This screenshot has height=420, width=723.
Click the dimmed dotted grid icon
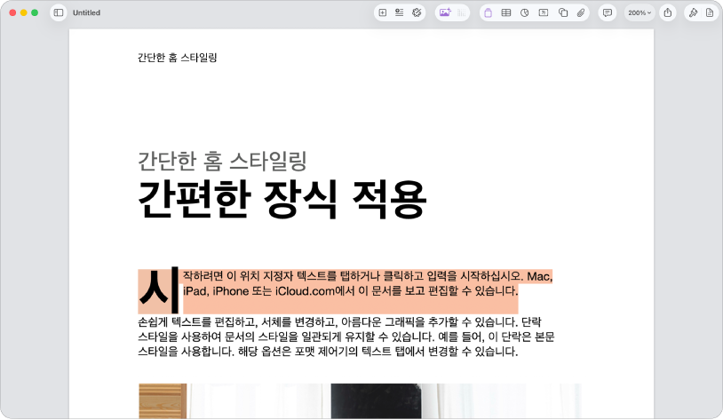point(462,13)
